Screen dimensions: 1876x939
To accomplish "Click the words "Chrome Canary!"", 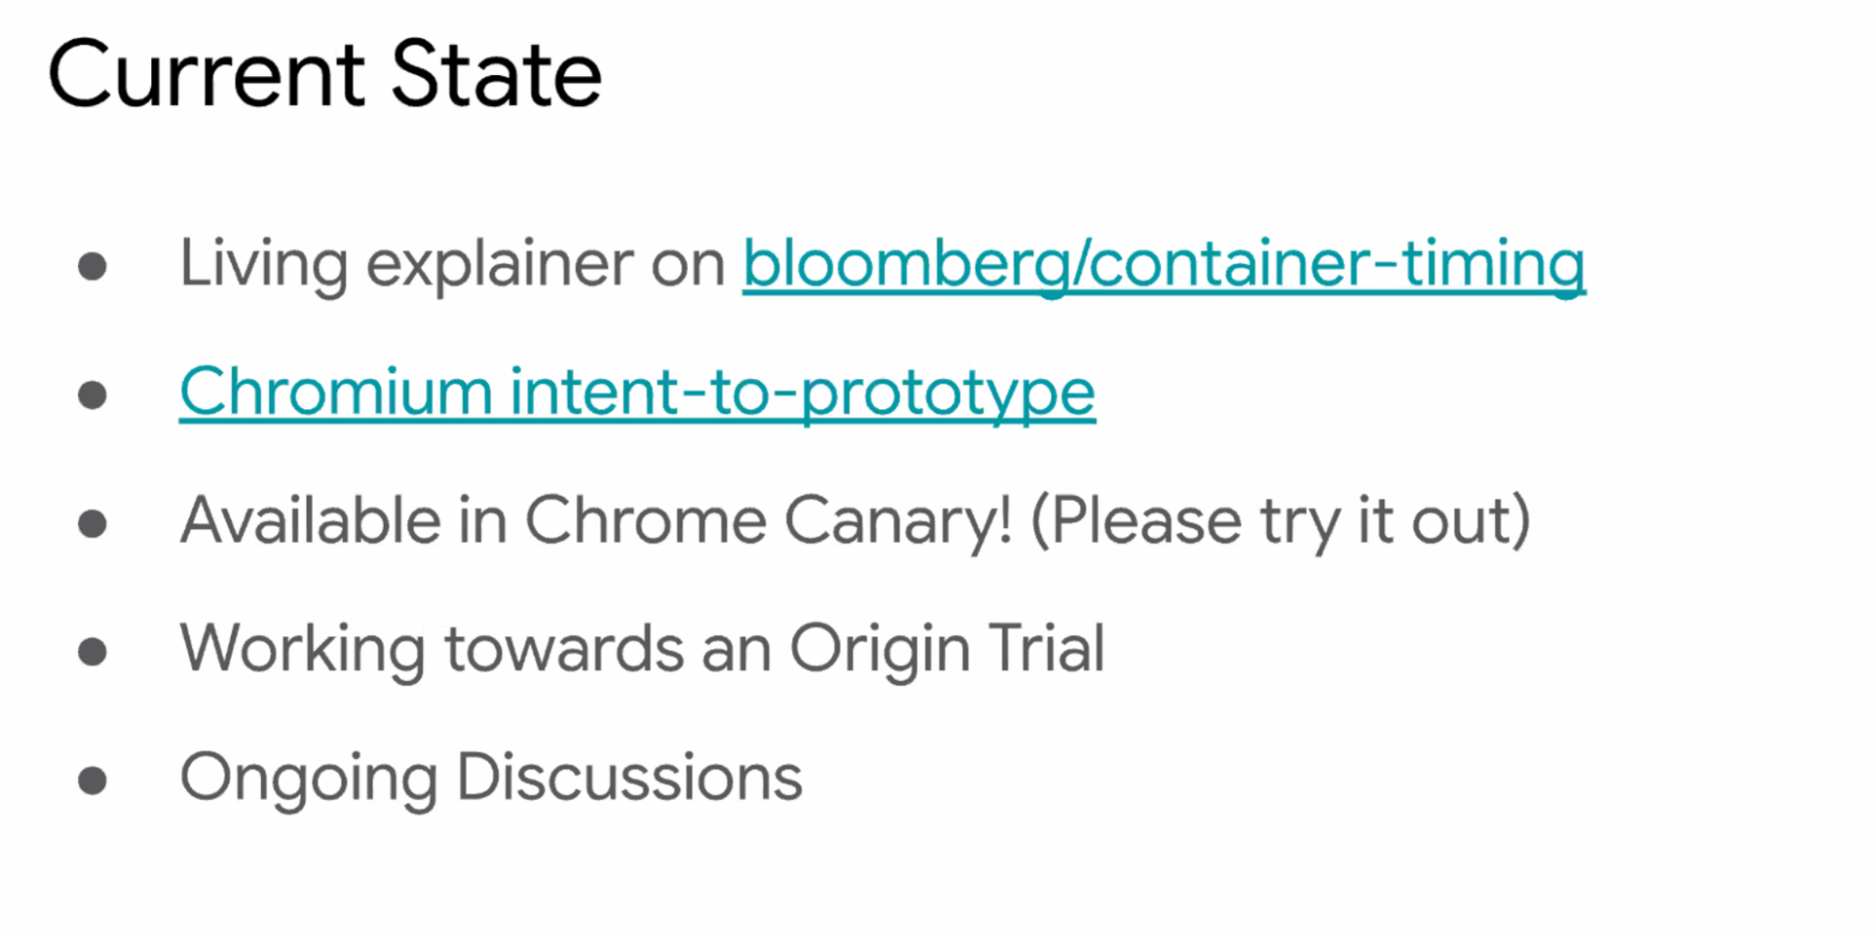I will coord(768,521).
